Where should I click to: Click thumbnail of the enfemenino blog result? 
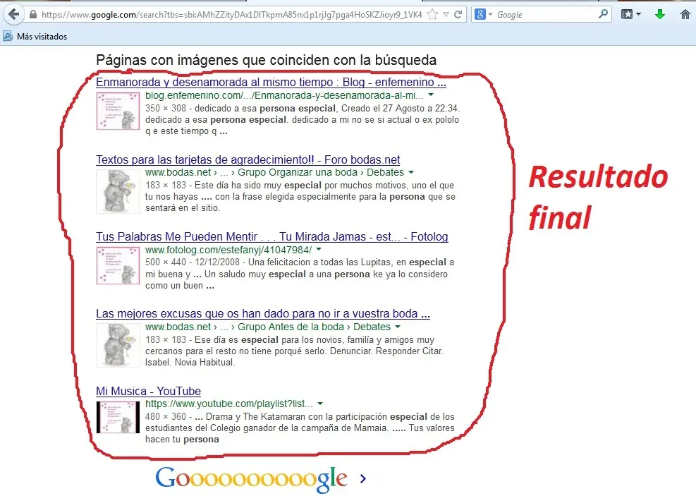[x=118, y=111]
